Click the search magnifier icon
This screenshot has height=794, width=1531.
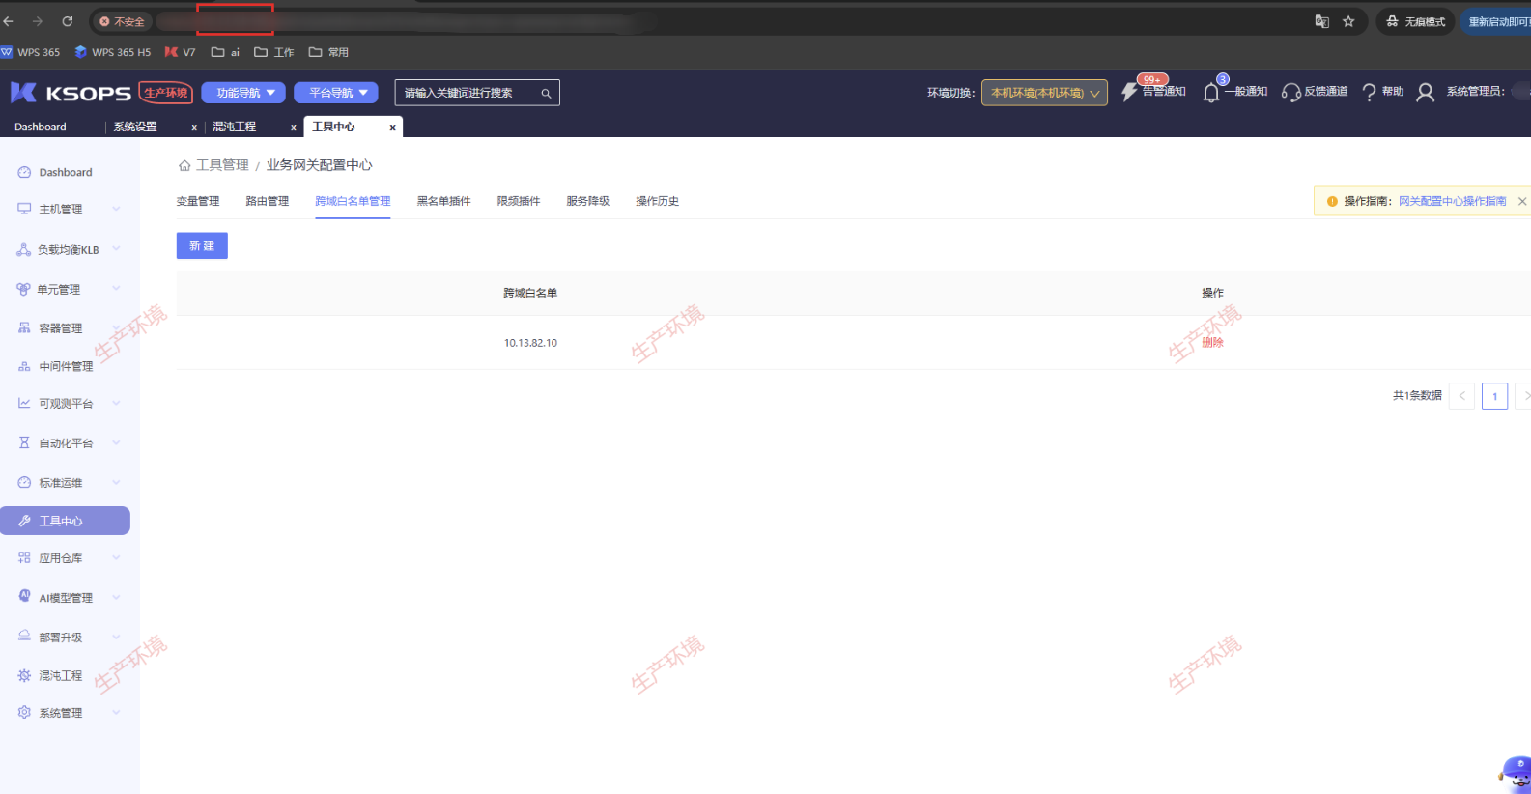tap(546, 94)
